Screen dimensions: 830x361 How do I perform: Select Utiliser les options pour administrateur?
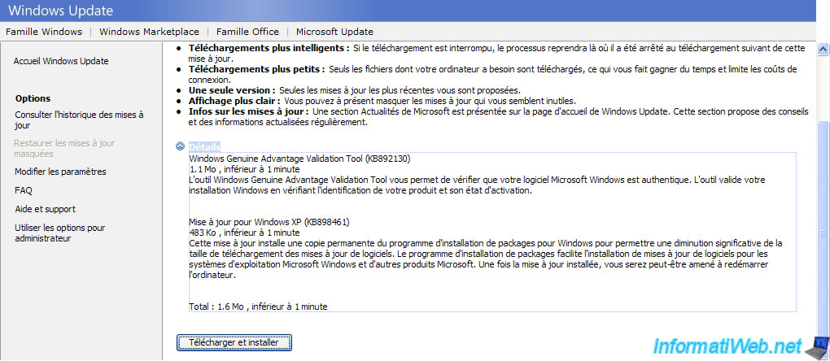pyautogui.click(x=60, y=233)
